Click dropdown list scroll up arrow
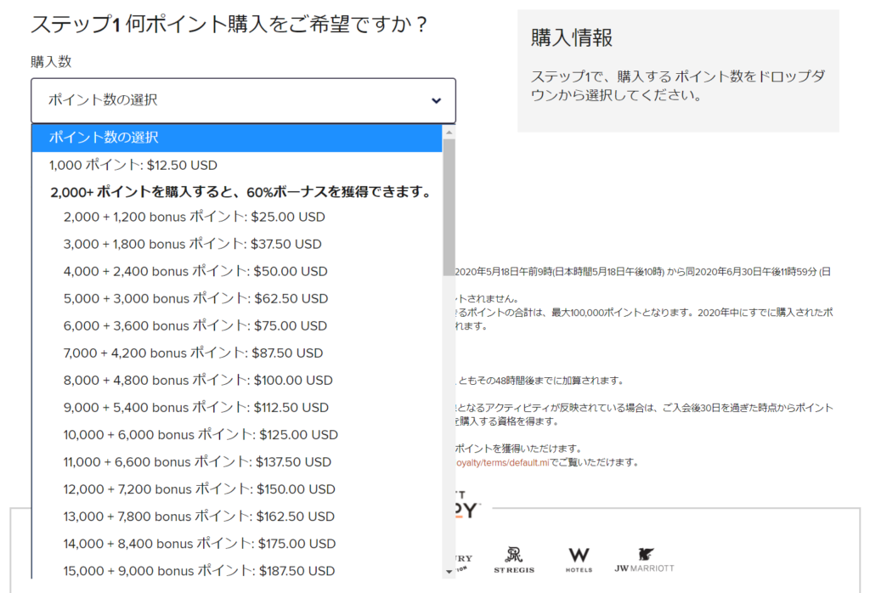The height and width of the screenshot is (593, 870). tap(449, 133)
